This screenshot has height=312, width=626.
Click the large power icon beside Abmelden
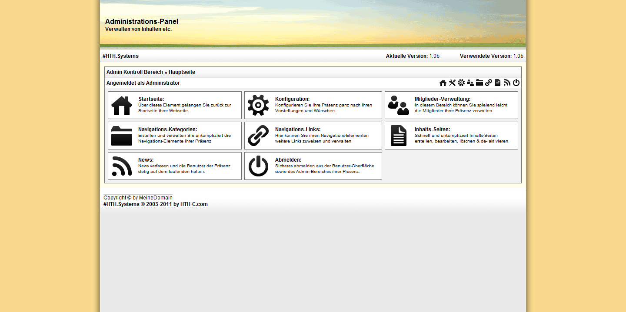coord(258,166)
